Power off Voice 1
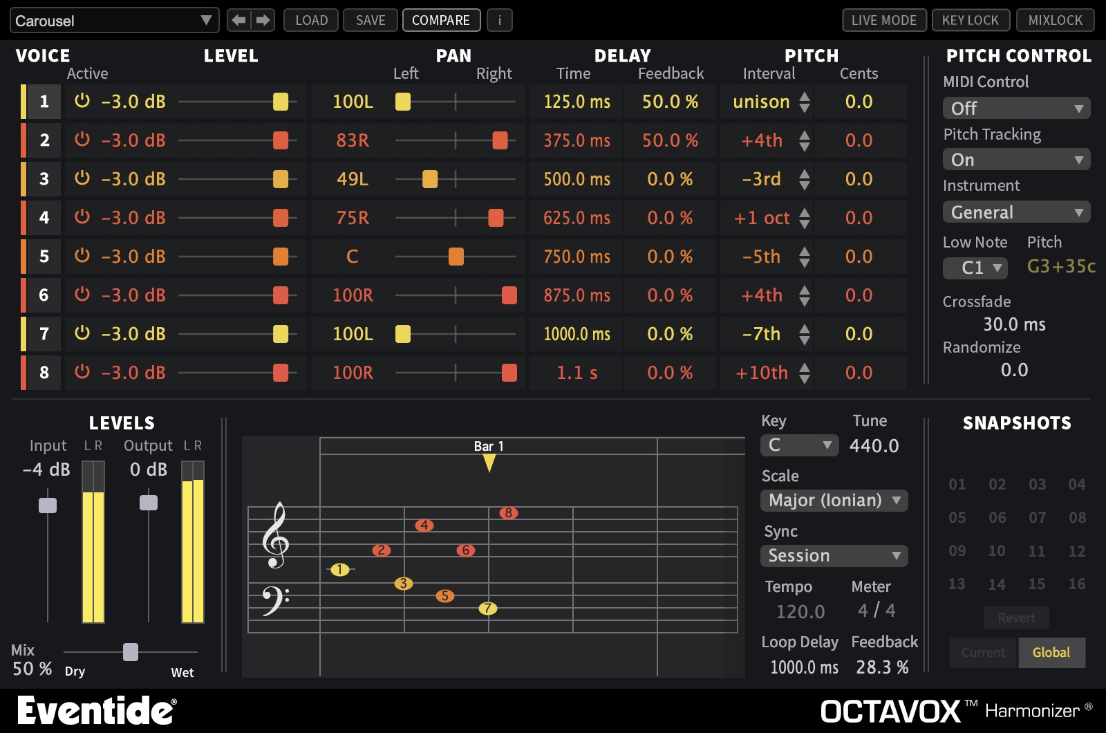 click(81, 102)
